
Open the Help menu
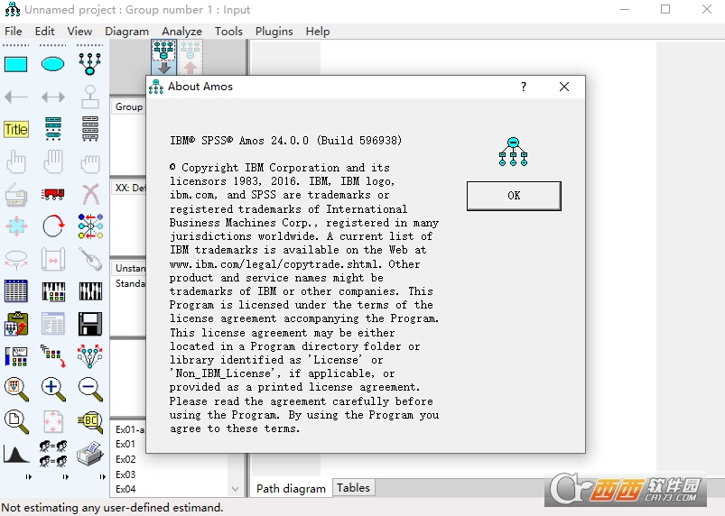tap(318, 32)
